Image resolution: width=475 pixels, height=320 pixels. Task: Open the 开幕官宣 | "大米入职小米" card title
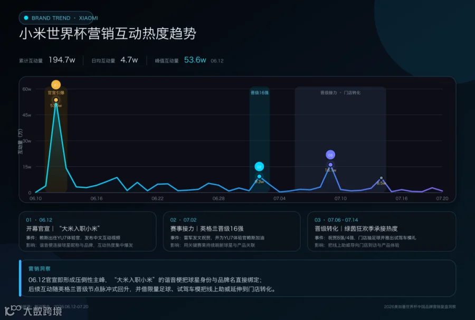point(63,229)
